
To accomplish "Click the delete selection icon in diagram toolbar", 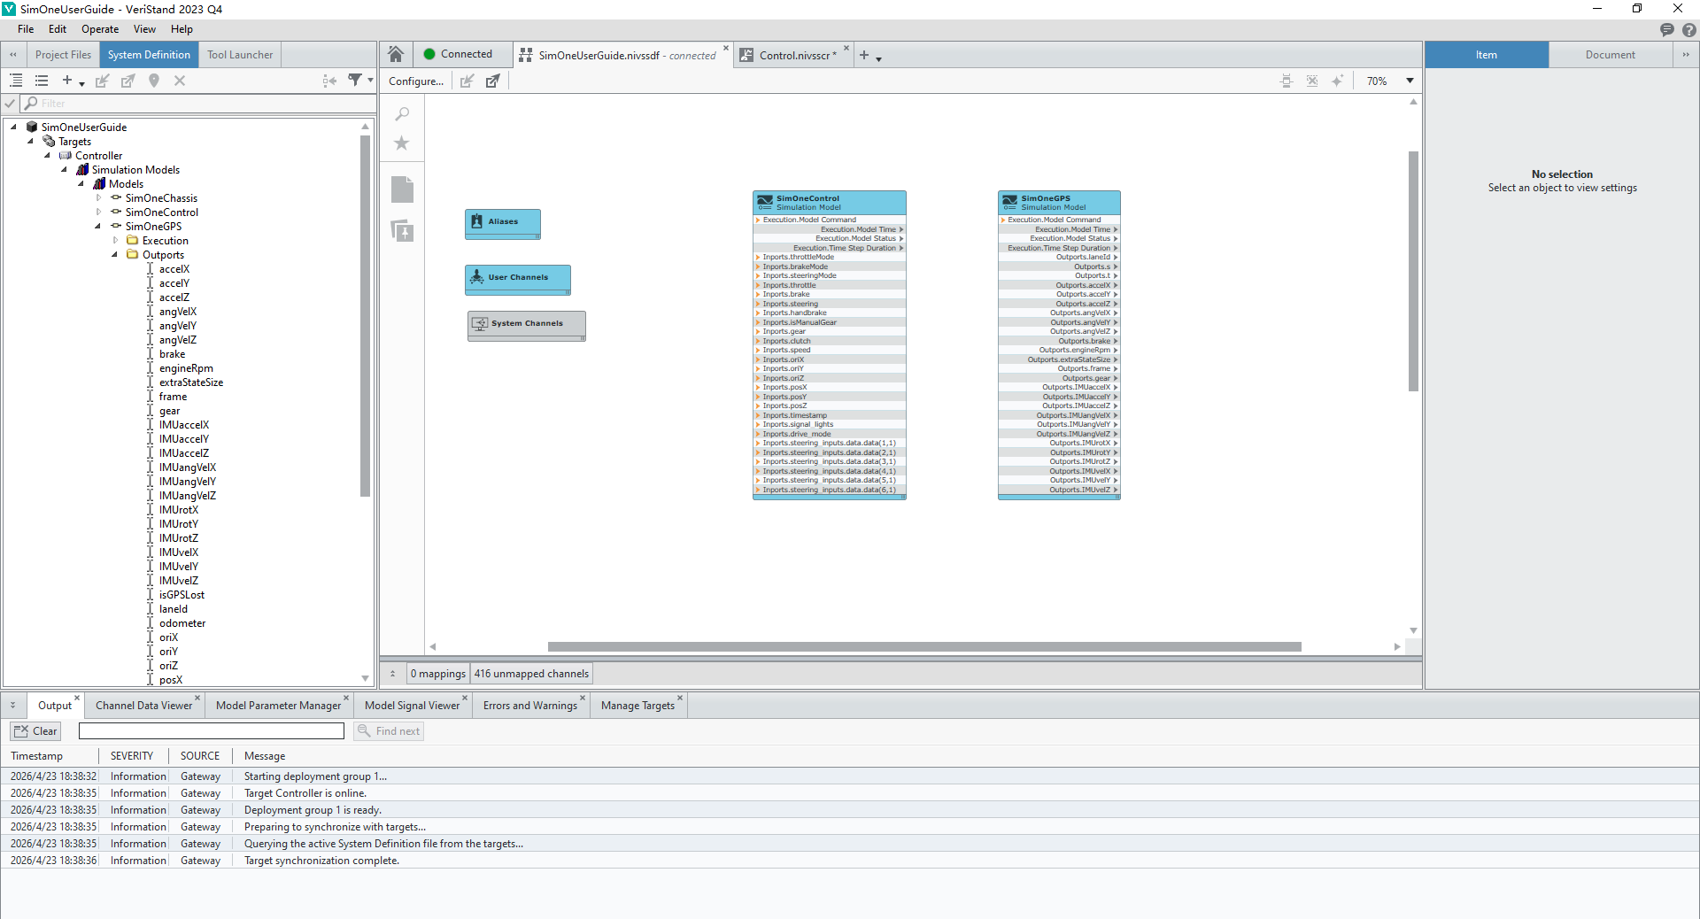I will tap(1312, 81).
